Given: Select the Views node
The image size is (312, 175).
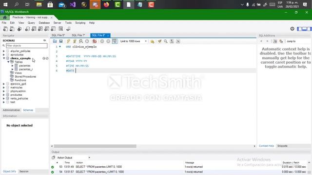Looking at the screenshot, I should click(x=18, y=73).
